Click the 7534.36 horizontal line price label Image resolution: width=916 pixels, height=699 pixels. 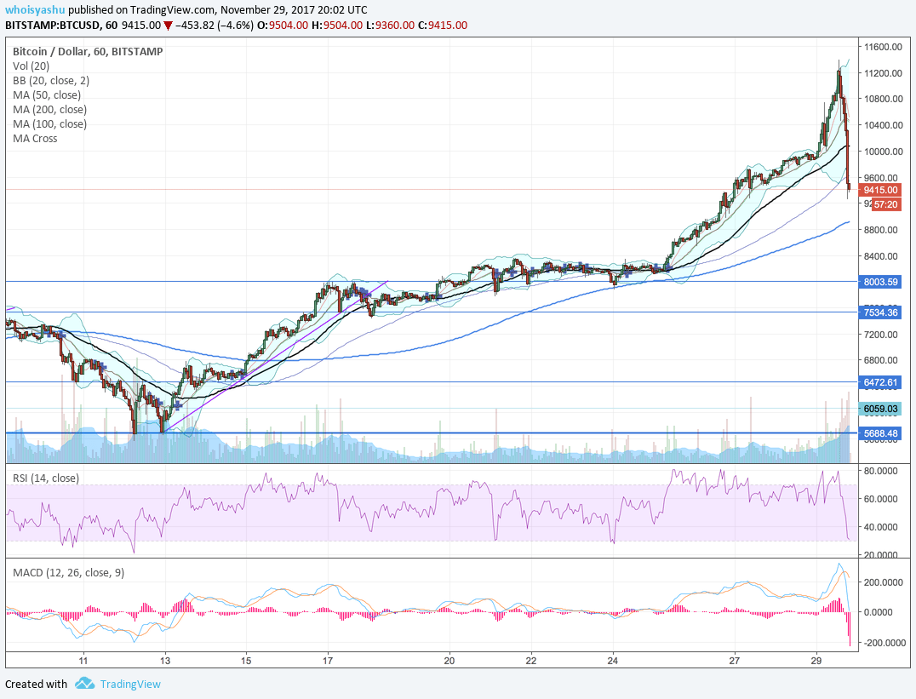(x=880, y=312)
